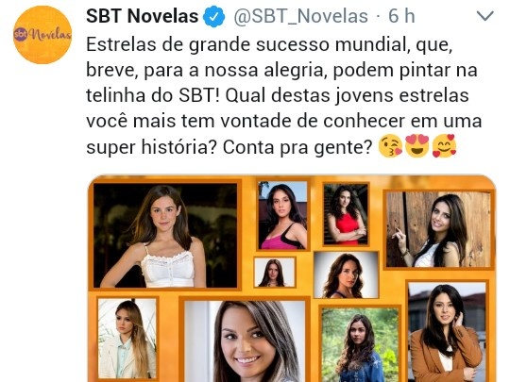Open photo of woman by wooden wall

click(438, 229)
